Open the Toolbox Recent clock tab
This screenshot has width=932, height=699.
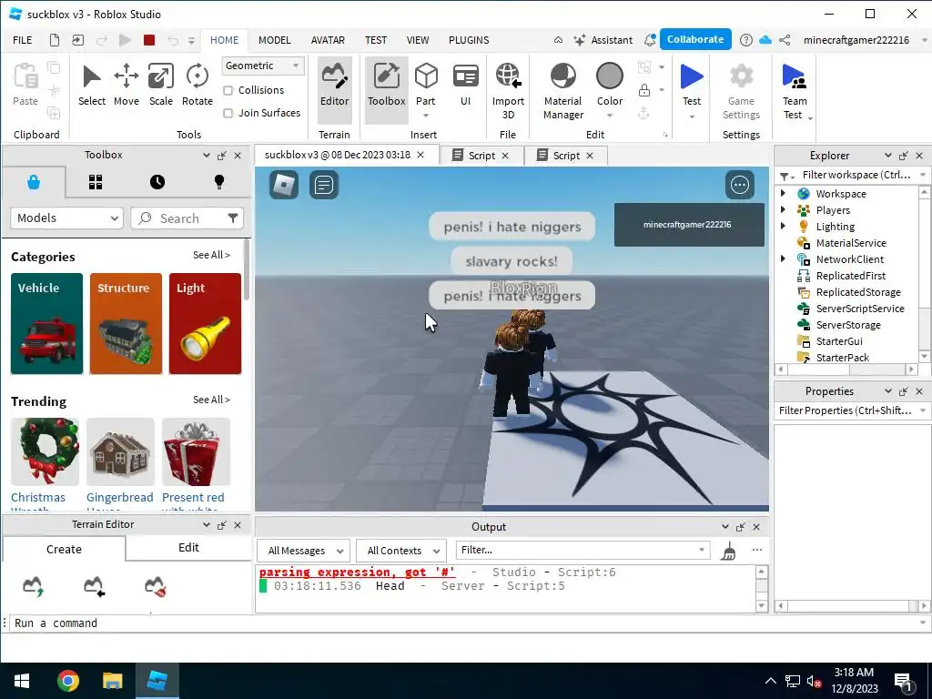pos(157,182)
